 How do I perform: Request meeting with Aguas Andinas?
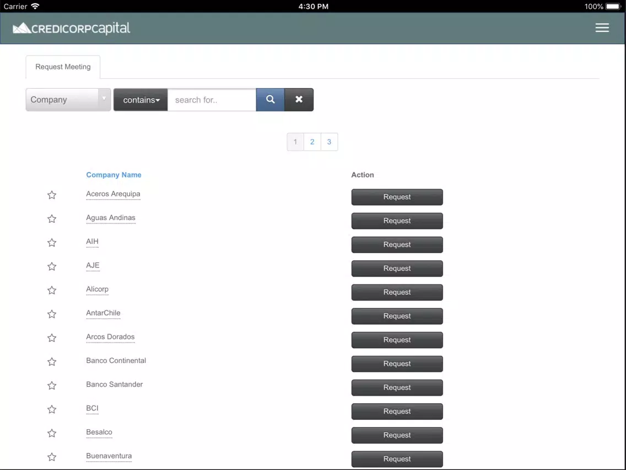click(x=397, y=221)
